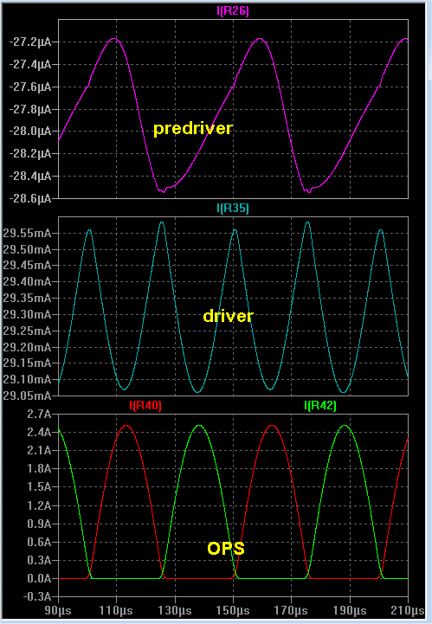
Task: Click the 29.20mA axis label
Action: click(x=28, y=347)
